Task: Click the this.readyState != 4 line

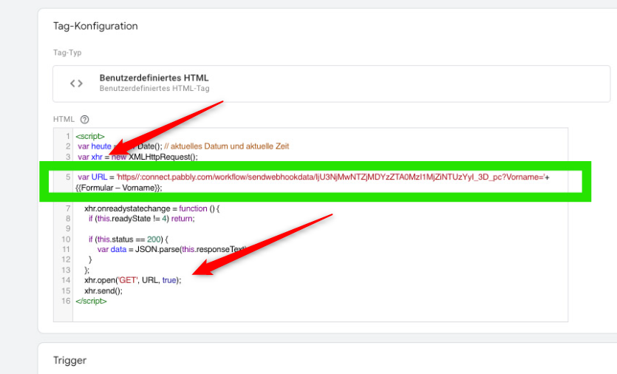Action: [142, 219]
